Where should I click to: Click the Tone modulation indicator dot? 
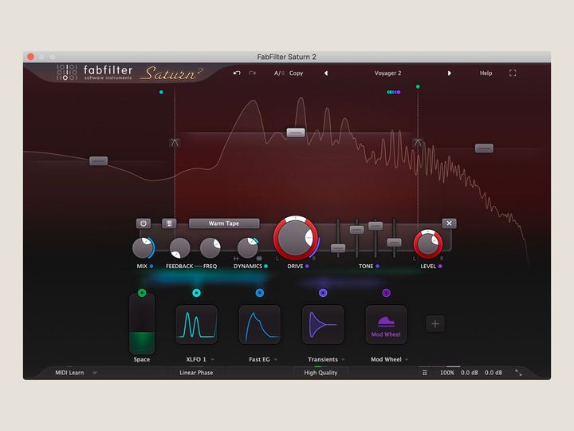click(x=377, y=266)
